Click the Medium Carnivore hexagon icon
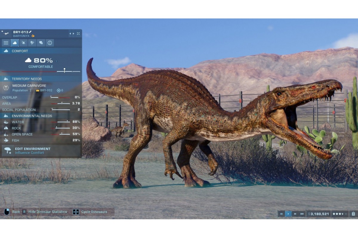Screen dimensions: 358x238 pyautogui.click(x=6, y=88)
